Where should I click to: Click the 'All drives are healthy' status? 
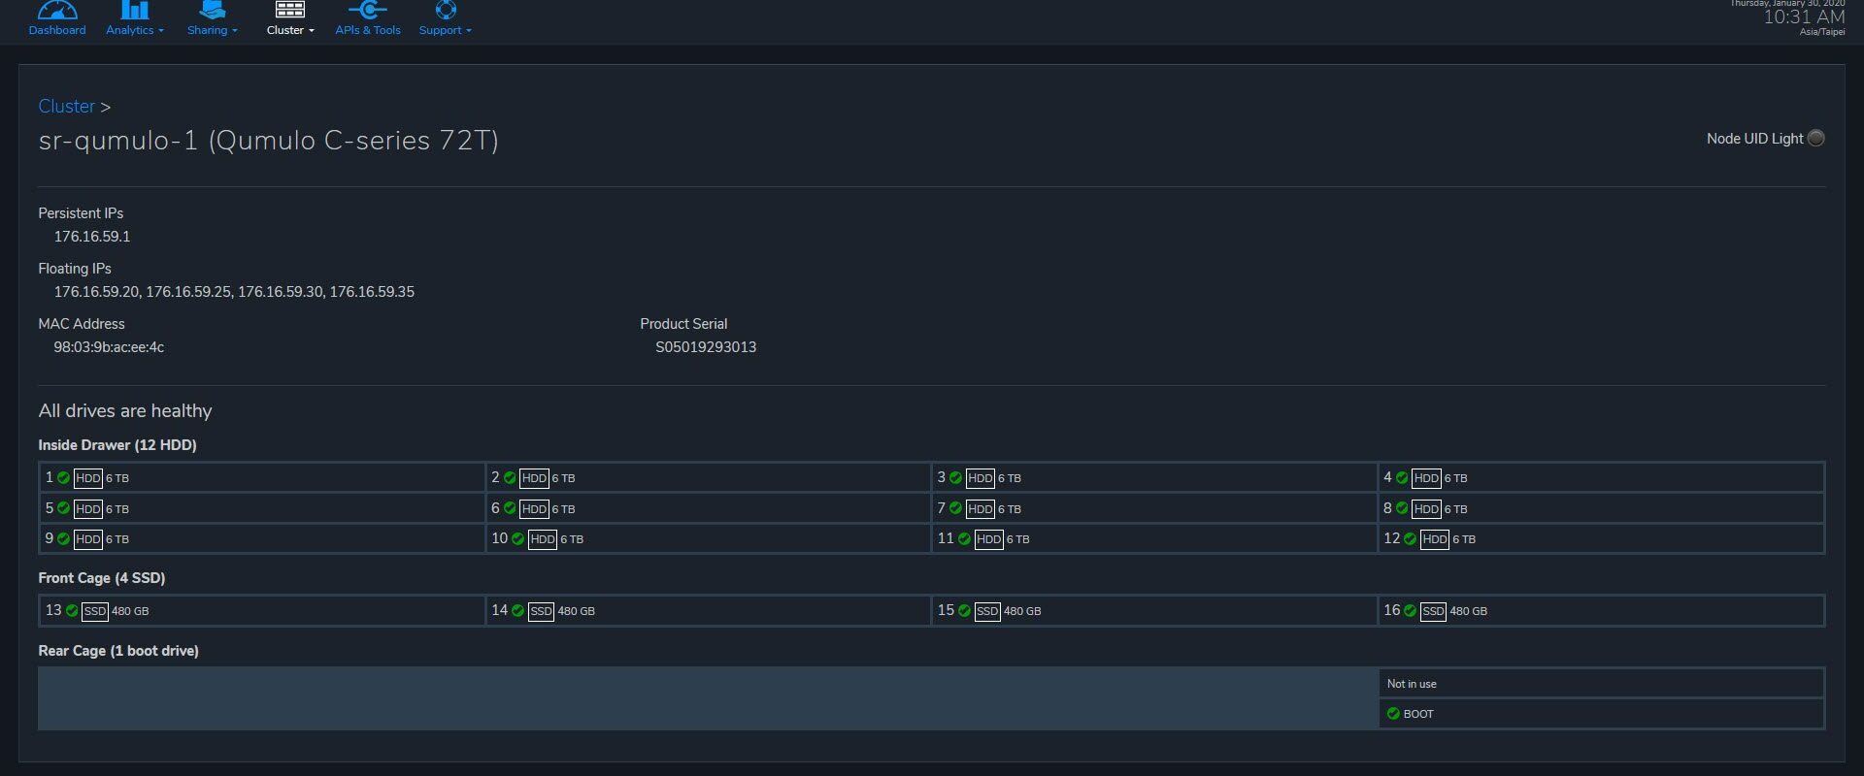pyautogui.click(x=125, y=411)
